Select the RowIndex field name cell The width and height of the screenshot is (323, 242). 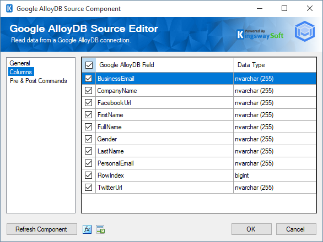[x=165, y=175]
